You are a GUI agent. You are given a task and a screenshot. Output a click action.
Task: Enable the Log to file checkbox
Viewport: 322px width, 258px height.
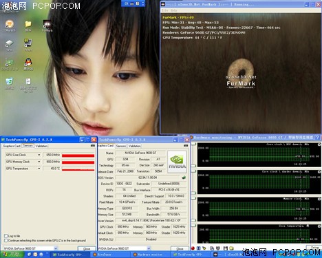click(6, 236)
